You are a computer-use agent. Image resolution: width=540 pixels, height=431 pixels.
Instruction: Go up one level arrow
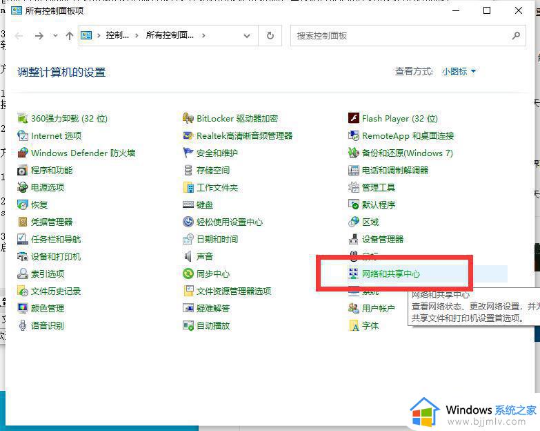[70, 35]
